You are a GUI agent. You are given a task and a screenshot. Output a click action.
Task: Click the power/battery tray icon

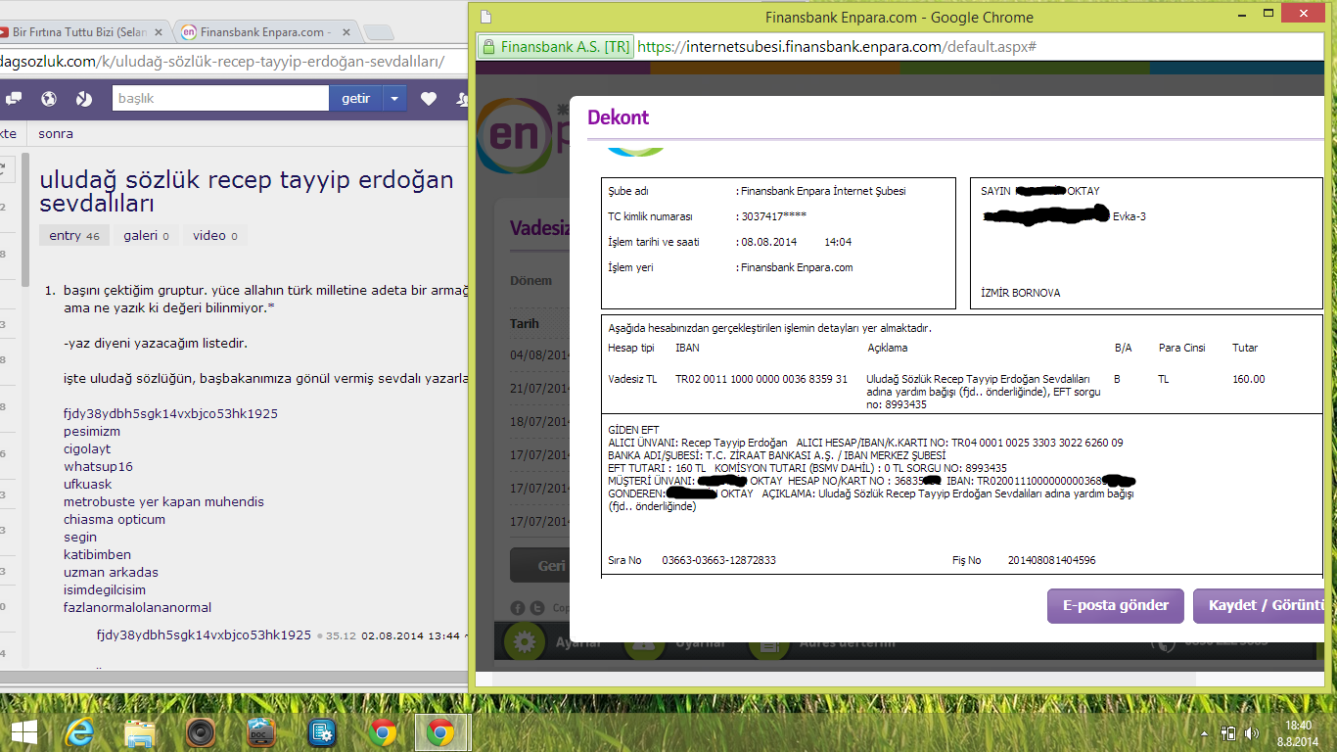click(1228, 732)
